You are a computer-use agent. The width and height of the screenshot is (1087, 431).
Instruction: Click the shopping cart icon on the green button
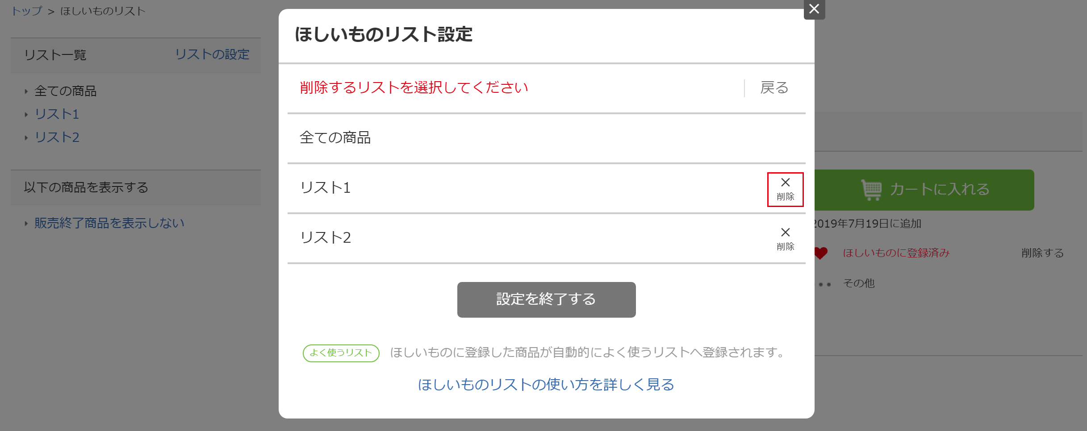[871, 190]
